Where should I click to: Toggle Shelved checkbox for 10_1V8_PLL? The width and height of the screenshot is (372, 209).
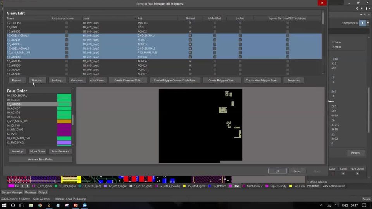190,23
